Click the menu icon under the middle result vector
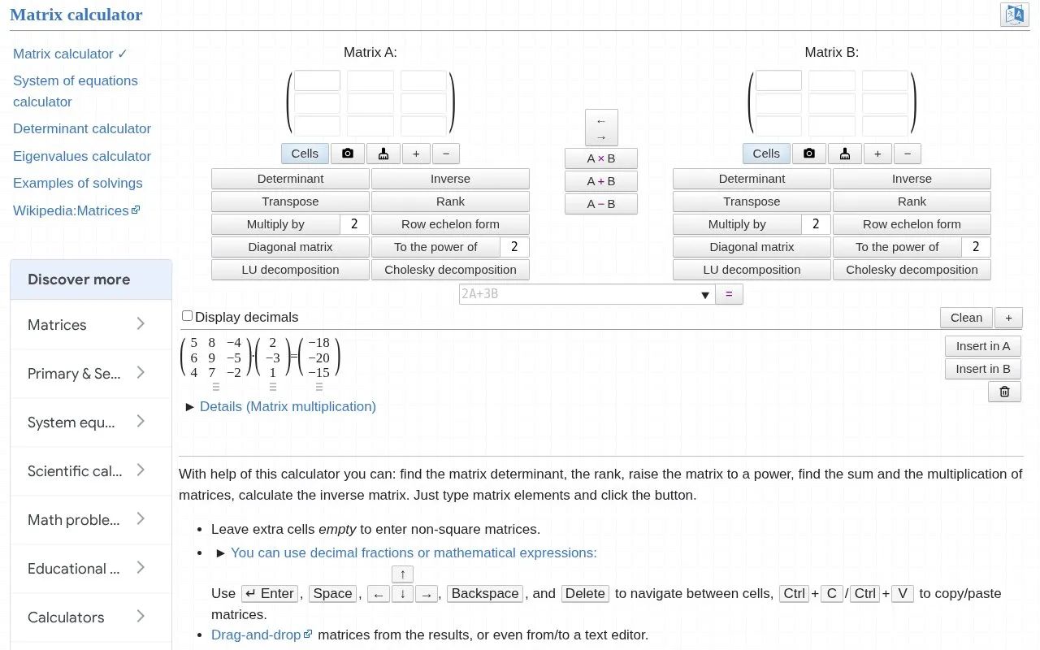 tap(273, 387)
